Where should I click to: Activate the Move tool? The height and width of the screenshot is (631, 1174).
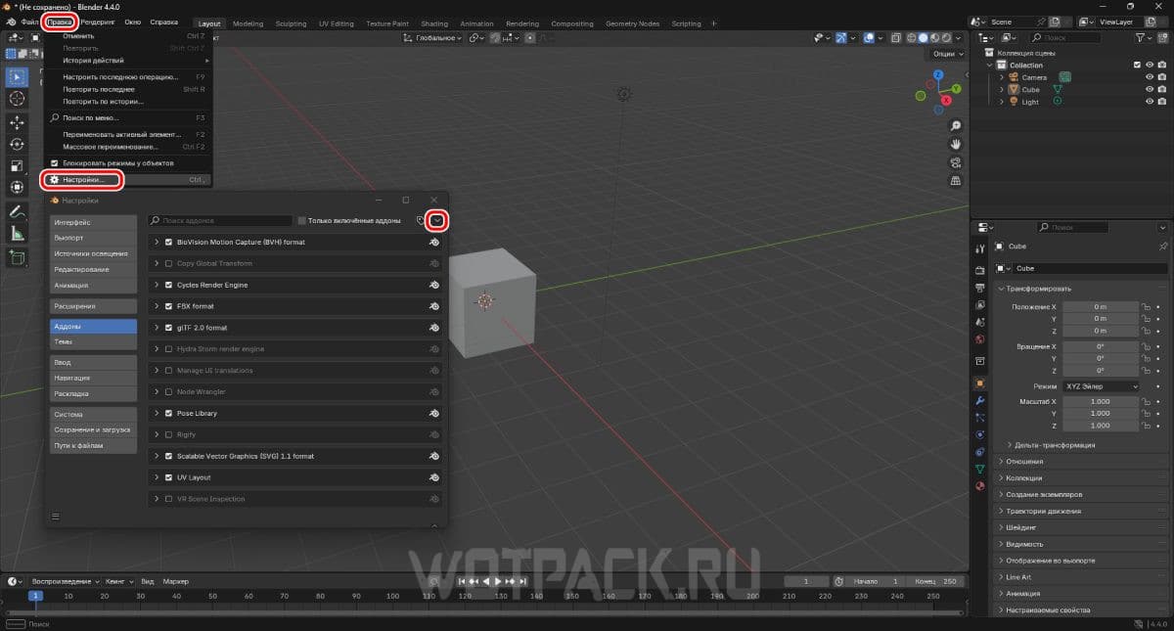click(17, 123)
